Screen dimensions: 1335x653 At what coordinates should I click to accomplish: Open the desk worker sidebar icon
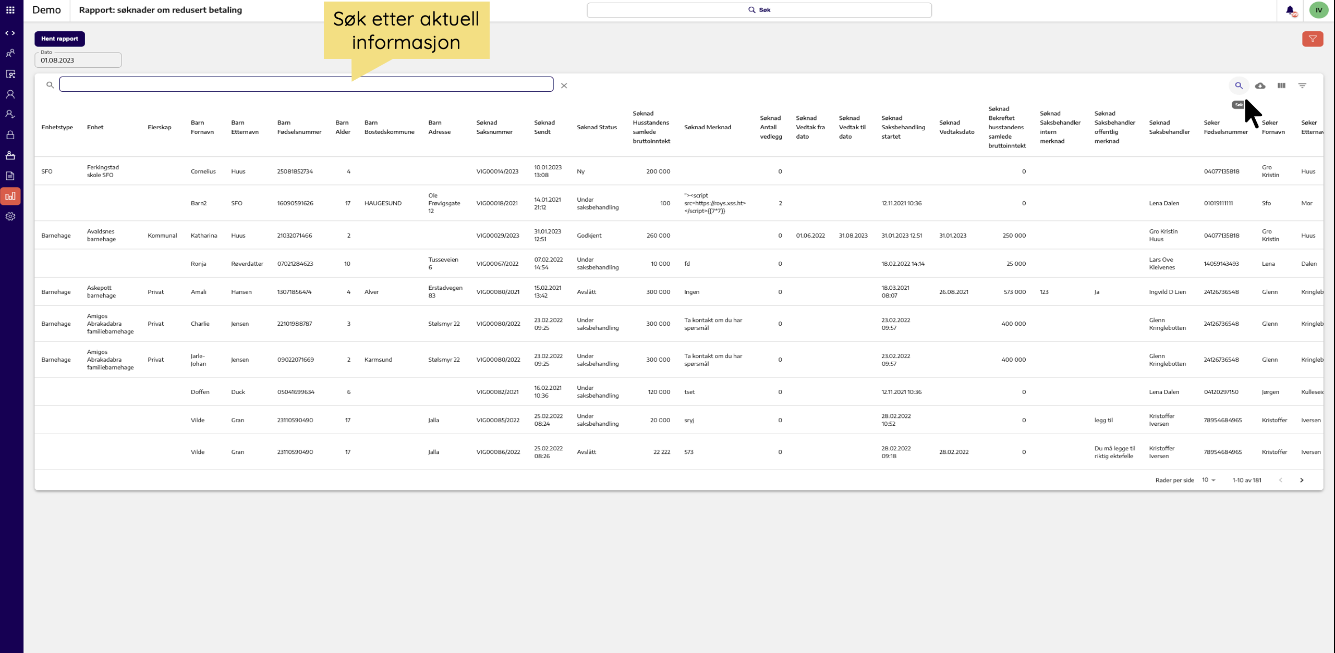pyautogui.click(x=10, y=155)
